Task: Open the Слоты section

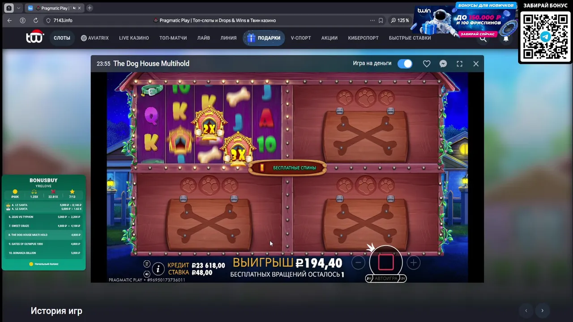Action: [62, 38]
